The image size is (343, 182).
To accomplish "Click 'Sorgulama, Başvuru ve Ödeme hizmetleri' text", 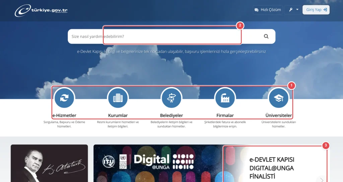I will pos(64,124).
